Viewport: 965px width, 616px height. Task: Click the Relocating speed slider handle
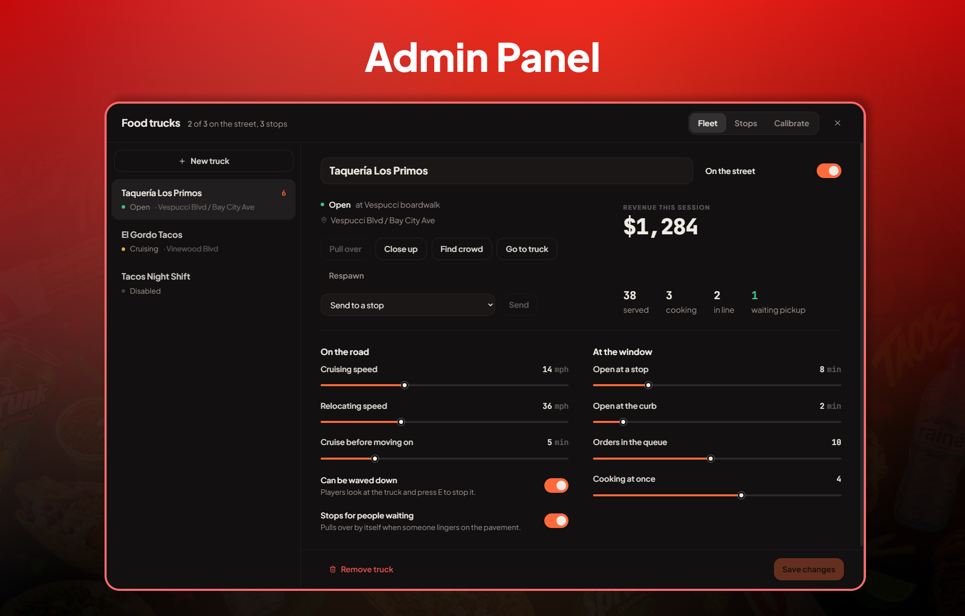[x=401, y=422]
